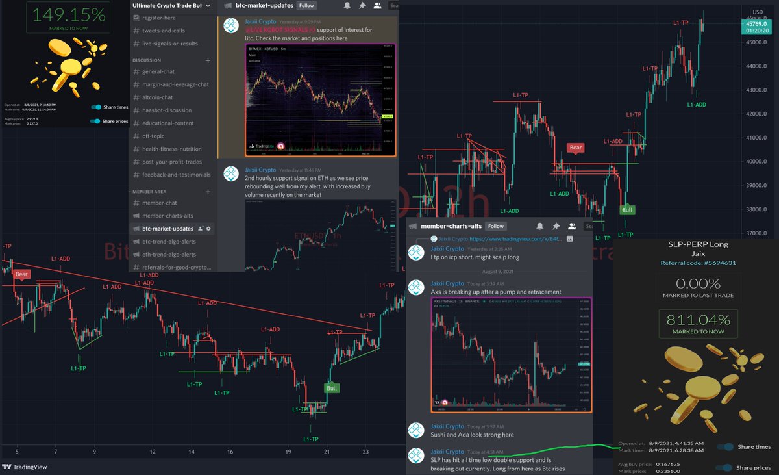The height and width of the screenshot is (475, 779).
Task: Show member list icon in btc-market-updates header
Action: [378, 5]
